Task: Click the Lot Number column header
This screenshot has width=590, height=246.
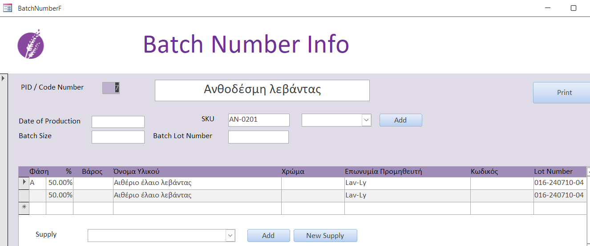Action: (553, 172)
